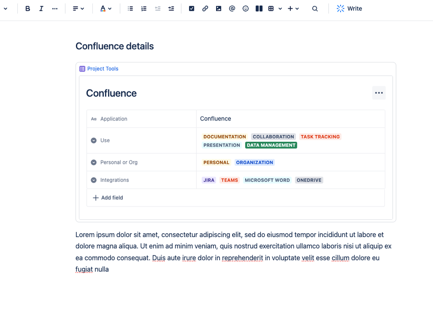Click the Use field label
This screenshot has width=433, height=313.
coord(105,140)
